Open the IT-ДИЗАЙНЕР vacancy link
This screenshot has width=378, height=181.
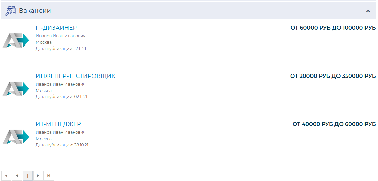coord(56,28)
